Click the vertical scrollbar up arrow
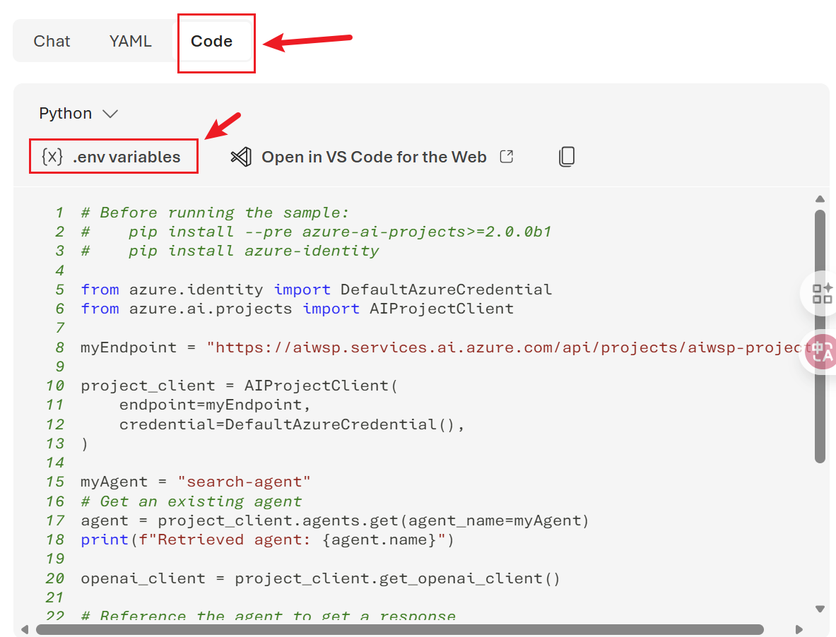Screen dimensions: 836x637 pyautogui.click(x=820, y=199)
